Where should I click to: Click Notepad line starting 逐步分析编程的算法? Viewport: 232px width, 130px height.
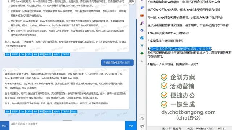(x=189, y=25)
